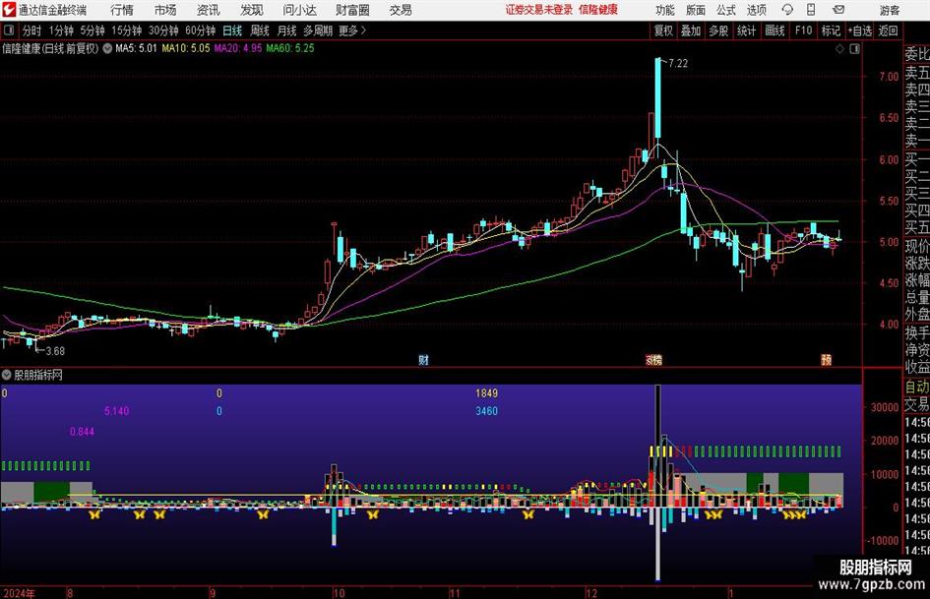Screen dimensions: 930x599
Task: Switch to the 5分钟 period tab
Action: [93, 30]
